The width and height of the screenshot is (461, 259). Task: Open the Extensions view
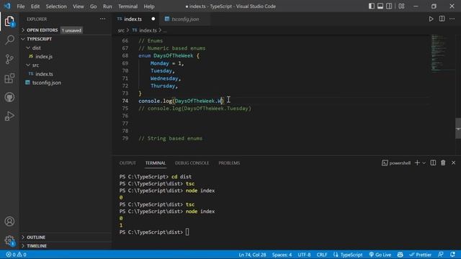click(9, 78)
